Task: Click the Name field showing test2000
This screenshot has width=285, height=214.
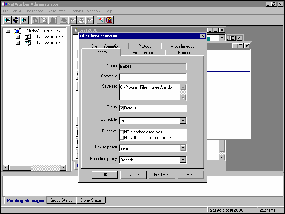Action: point(153,67)
